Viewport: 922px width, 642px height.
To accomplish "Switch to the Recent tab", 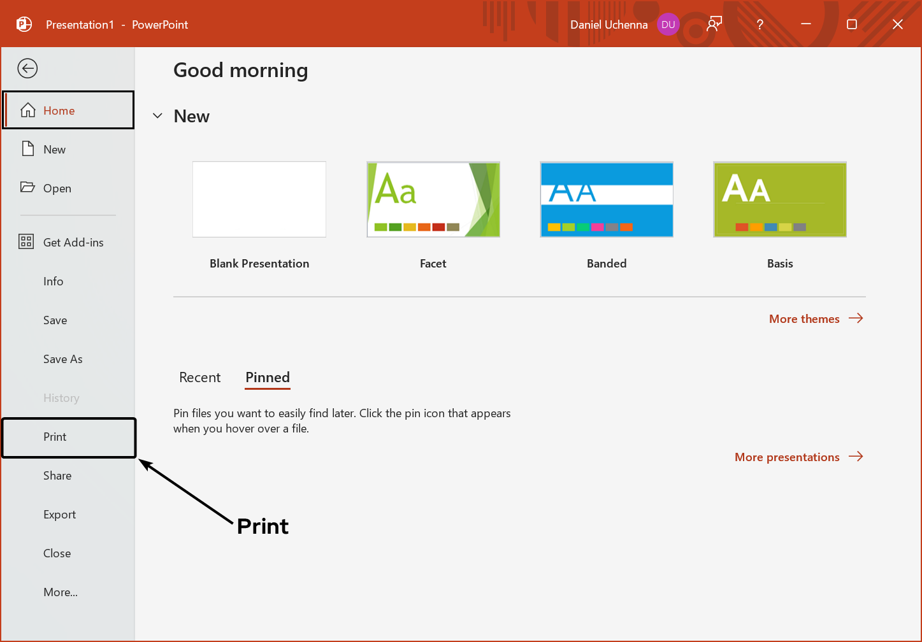I will pos(199,377).
